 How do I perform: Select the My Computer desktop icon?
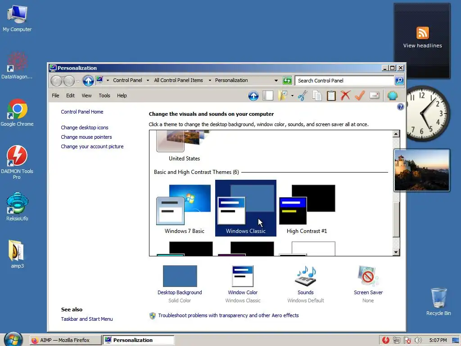click(17, 18)
